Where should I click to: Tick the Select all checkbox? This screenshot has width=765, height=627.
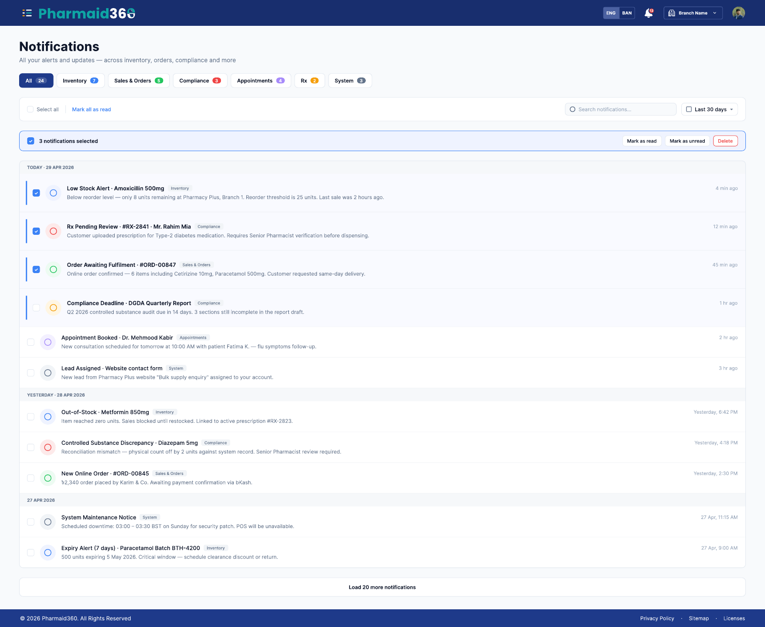coord(31,109)
